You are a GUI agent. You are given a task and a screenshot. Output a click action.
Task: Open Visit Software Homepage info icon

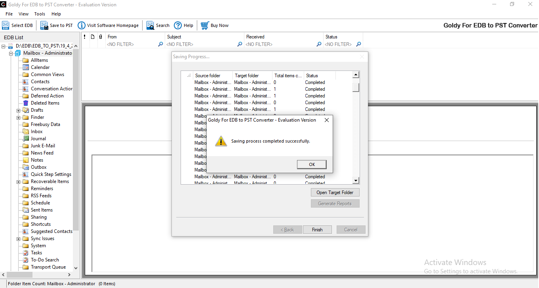(81, 25)
